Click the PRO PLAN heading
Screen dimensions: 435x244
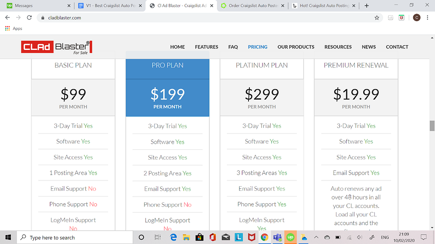click(167, 65)
